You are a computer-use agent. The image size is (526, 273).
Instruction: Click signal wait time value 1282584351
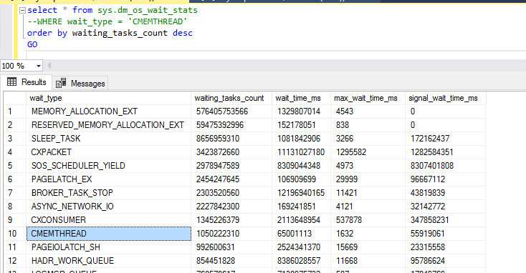click(x=445, y=152)
